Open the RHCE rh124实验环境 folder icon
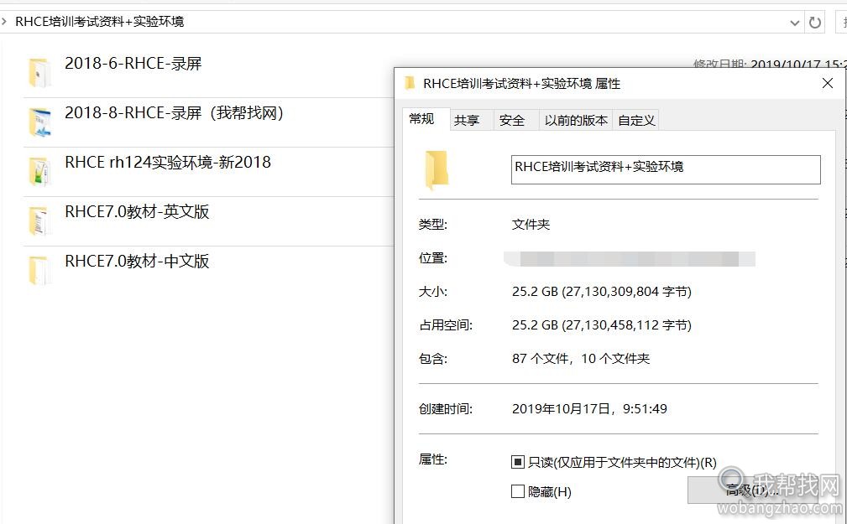847x524 pixels. pos(40,171)
